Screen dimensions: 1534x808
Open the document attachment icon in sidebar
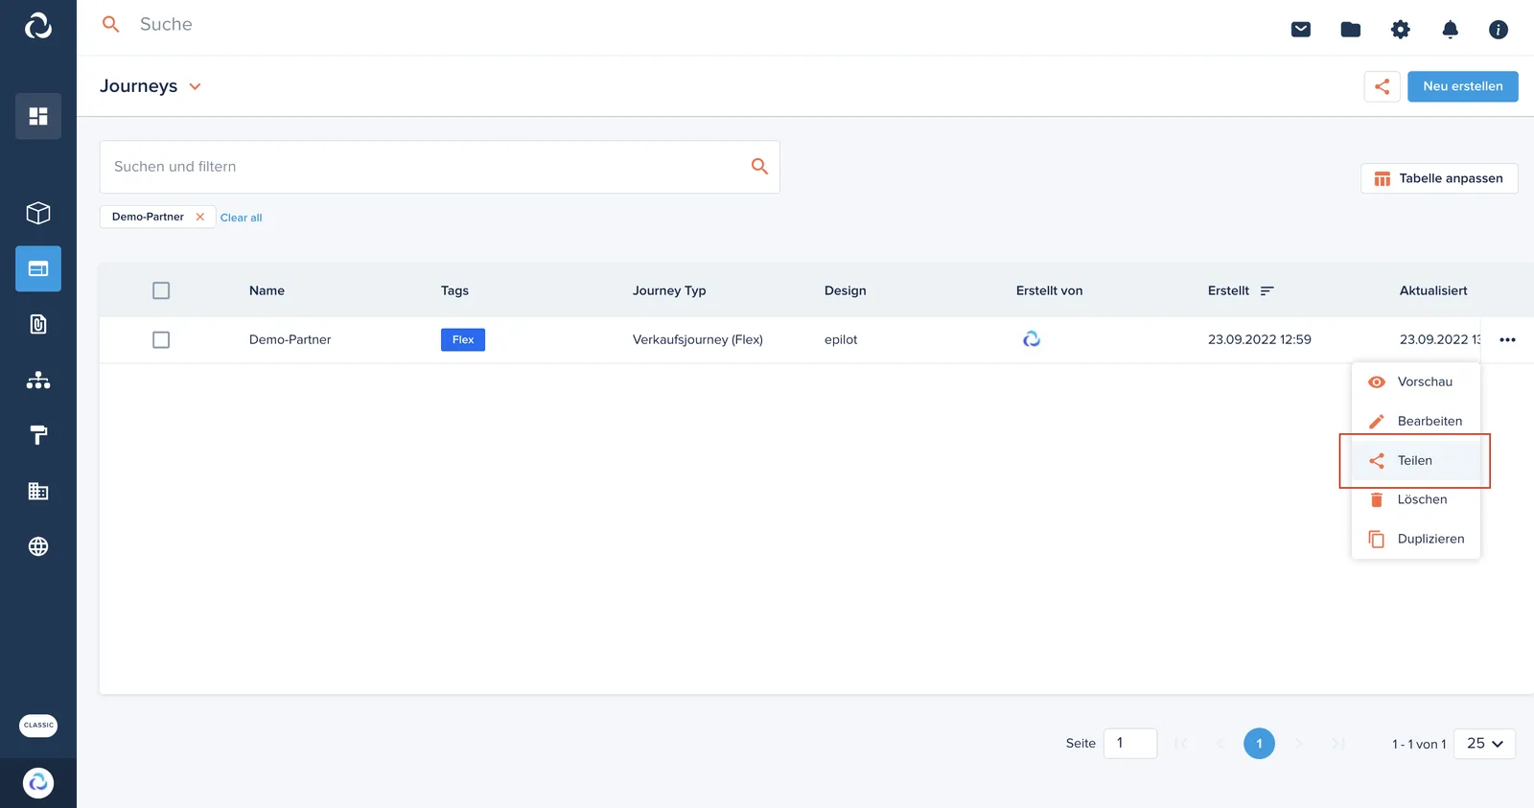(38, 324)
